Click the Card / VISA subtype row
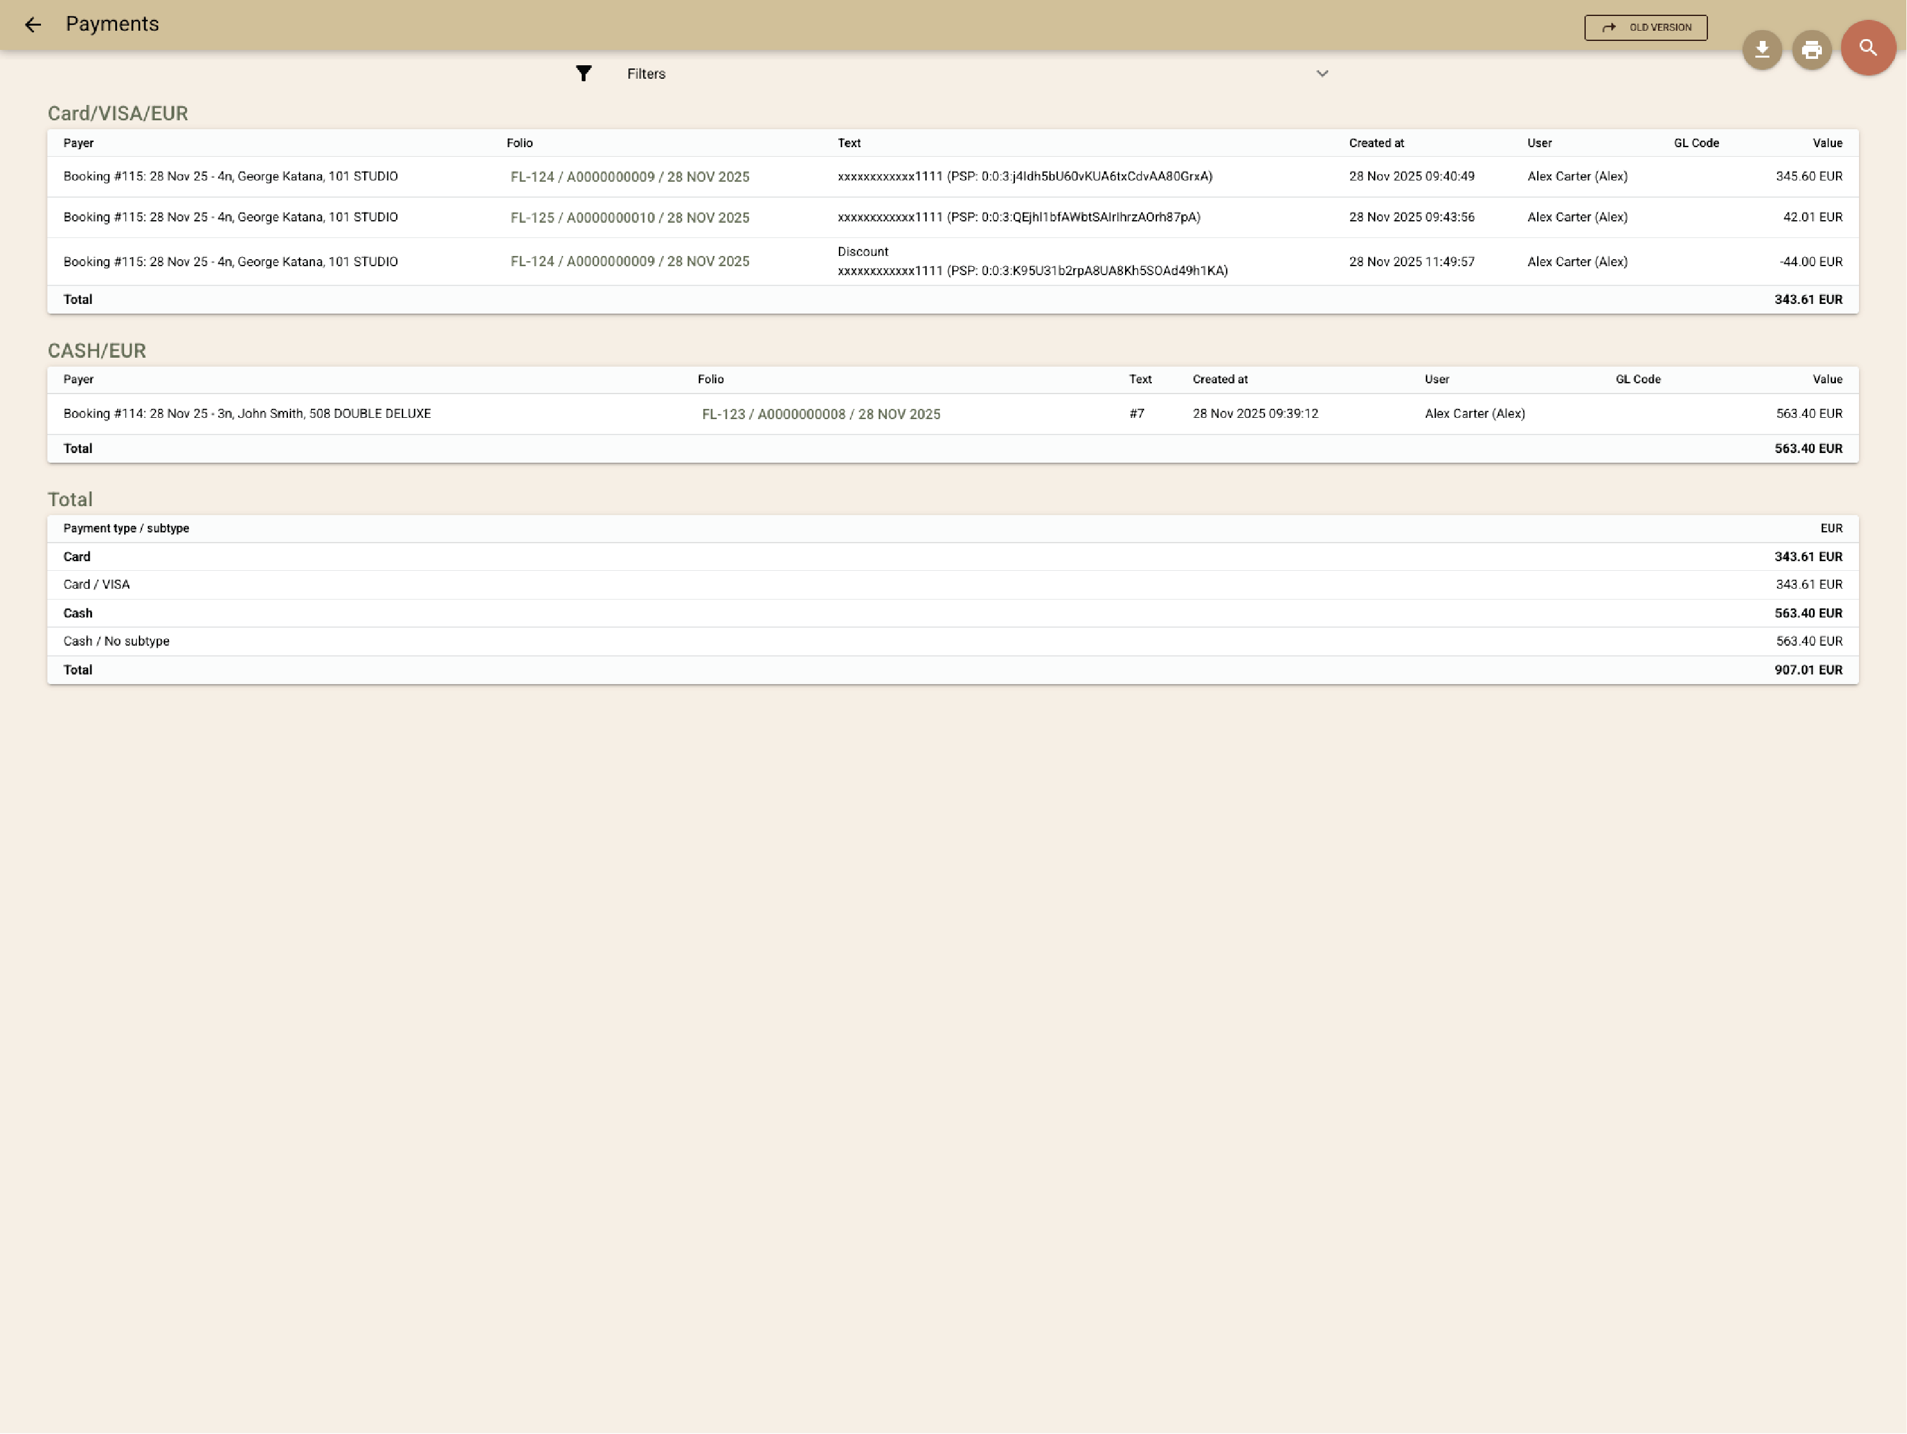Viewport: 1907px width, 1434px height. pyautogui.click(x=97, y=585)
